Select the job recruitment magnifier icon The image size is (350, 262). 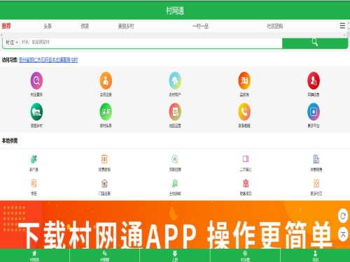(175, 159)
